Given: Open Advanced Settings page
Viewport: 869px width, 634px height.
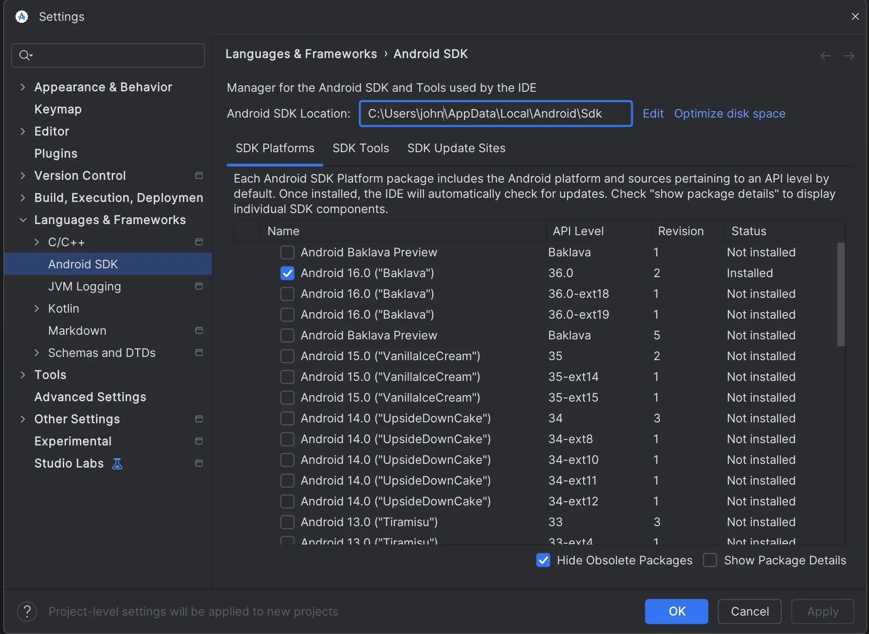Looking at the screenshot, I should 90,397.
